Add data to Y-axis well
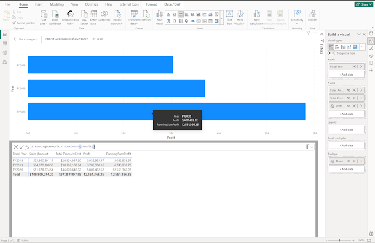This screenshot has height=243, width=375. [x=346, y=75]
